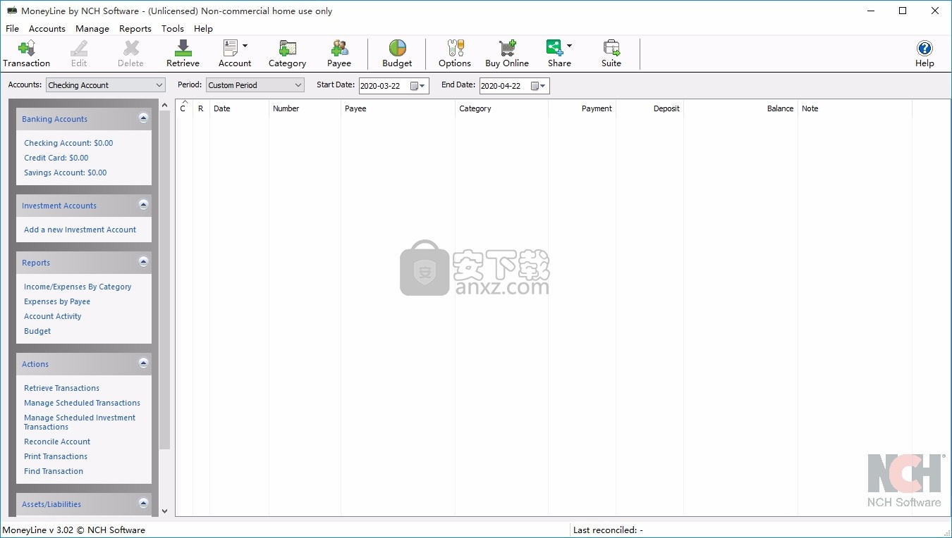The image size is (952, 538).
Task: Open End Date calendar picker
Action: click(539, 86)
